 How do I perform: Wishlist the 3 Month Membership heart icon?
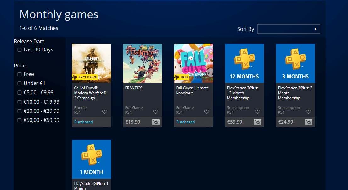coord(308,112)
